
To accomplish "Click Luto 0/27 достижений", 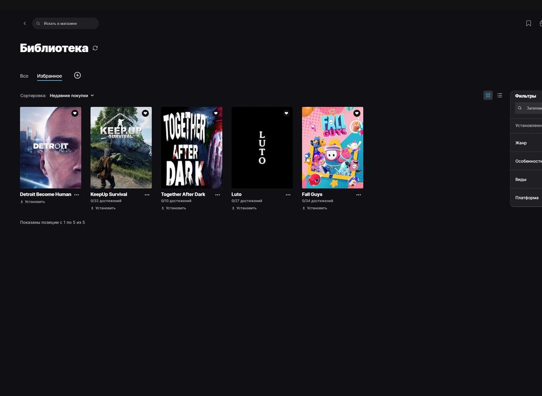I will [x=247, y=201].
